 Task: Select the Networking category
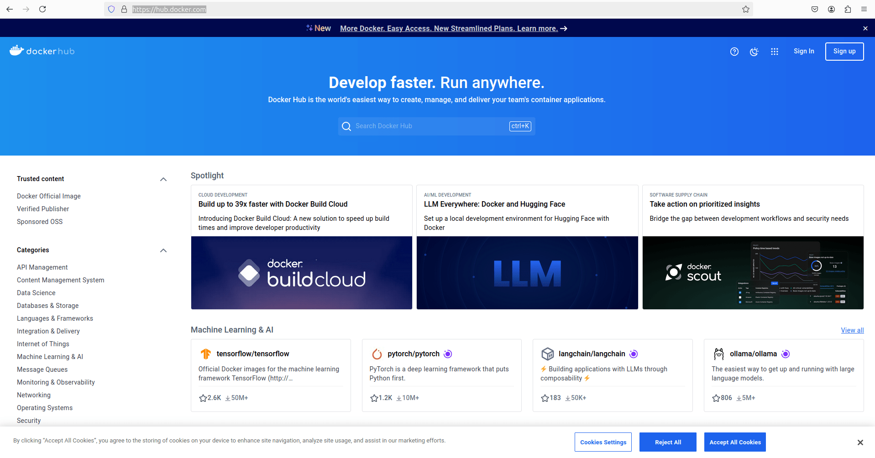34,395
